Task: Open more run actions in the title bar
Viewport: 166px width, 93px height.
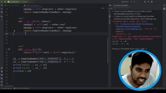Action: tap(137, 2)
